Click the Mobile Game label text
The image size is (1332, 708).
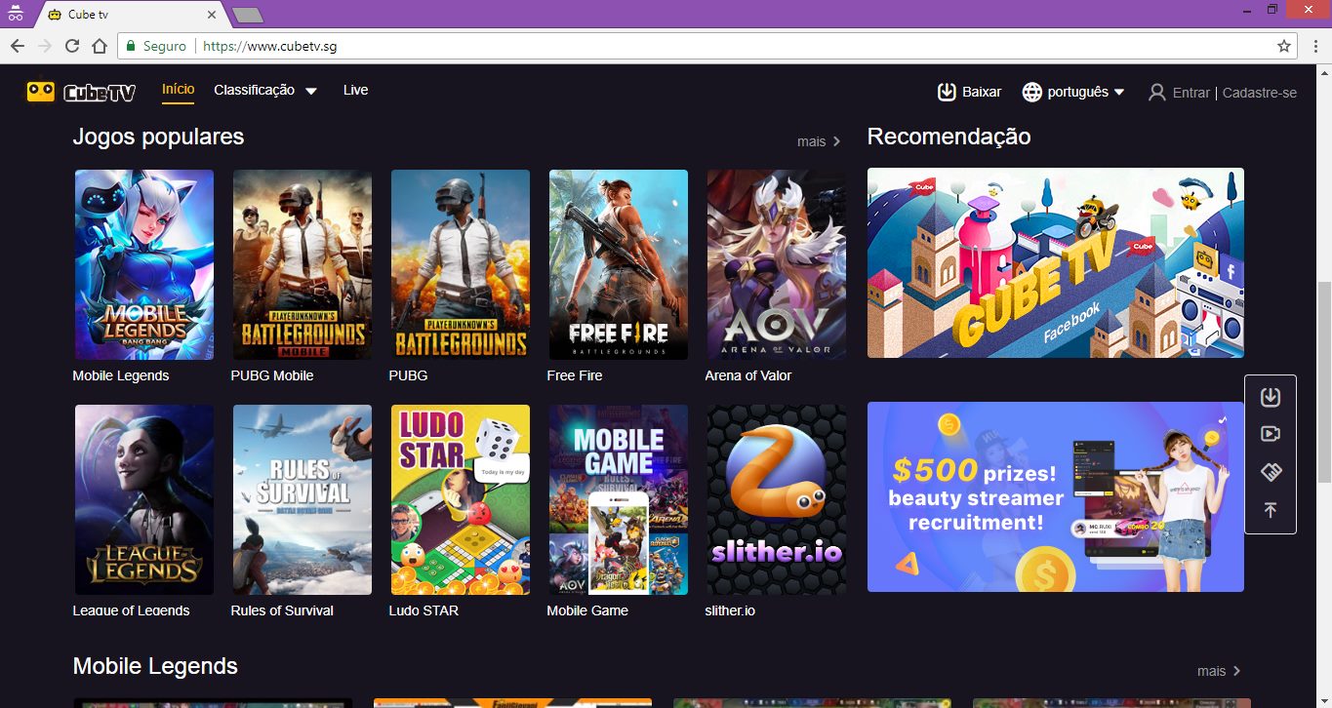pyautogui.click(x=587, y=610)
